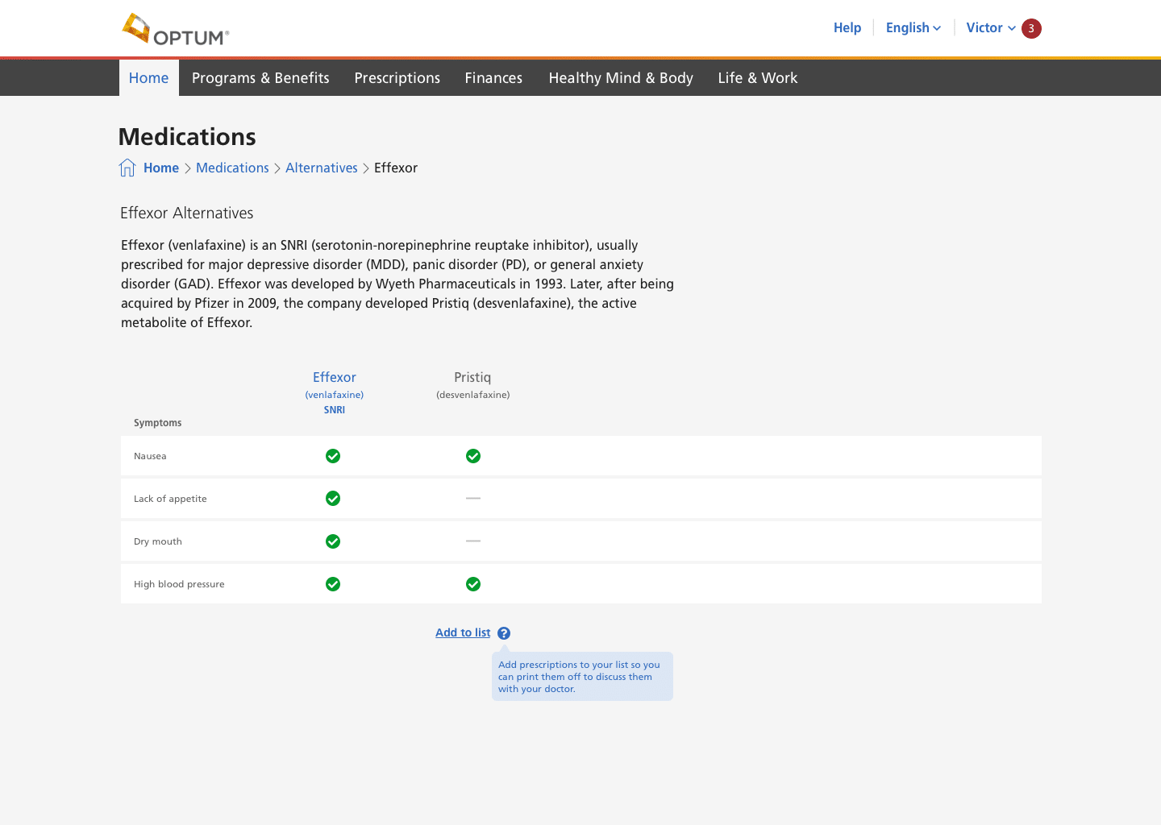Select the Effexor column header
Screen dimensions: 1161x825
pos(334,377)
